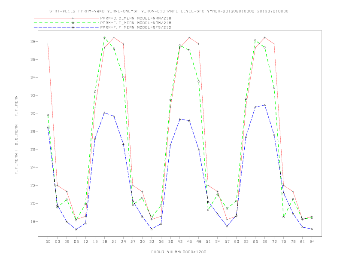Click x-axis tick label 63
This screenshot has height=263, width=340.
[246, 242]
